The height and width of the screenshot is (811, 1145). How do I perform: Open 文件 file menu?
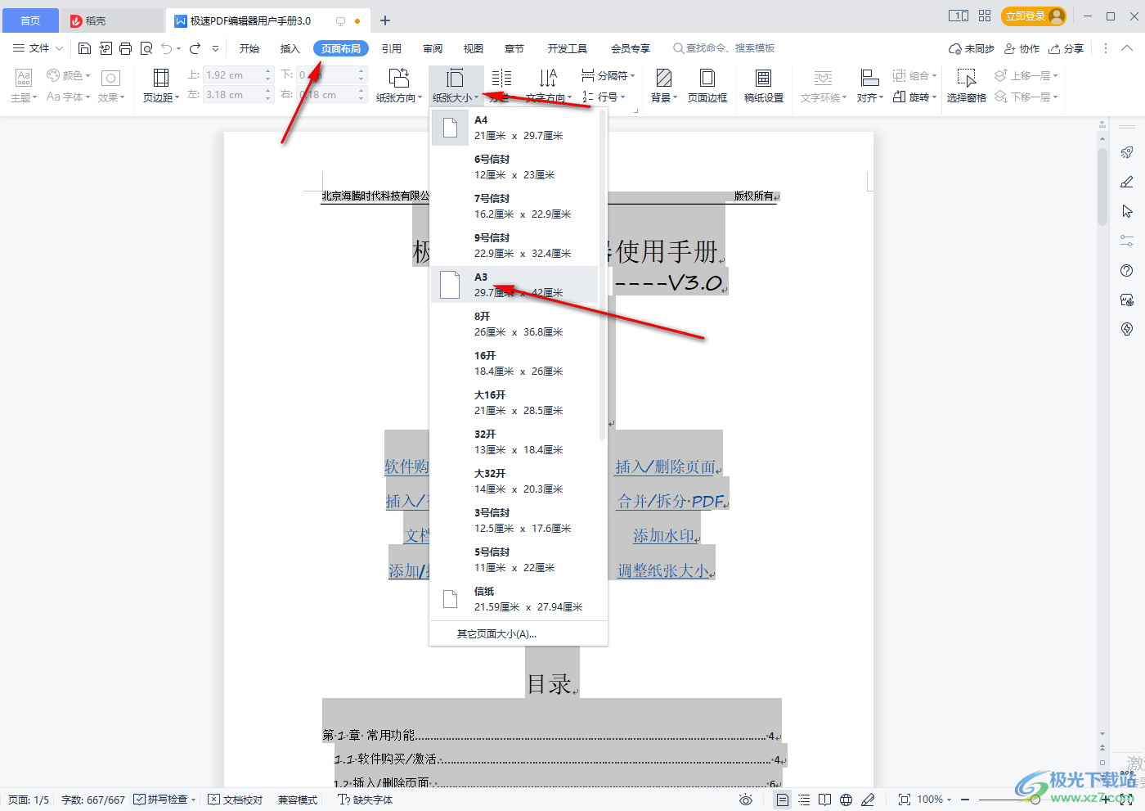[38, 48]
